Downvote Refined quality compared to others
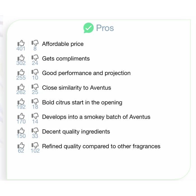 [x=35, y=146]
